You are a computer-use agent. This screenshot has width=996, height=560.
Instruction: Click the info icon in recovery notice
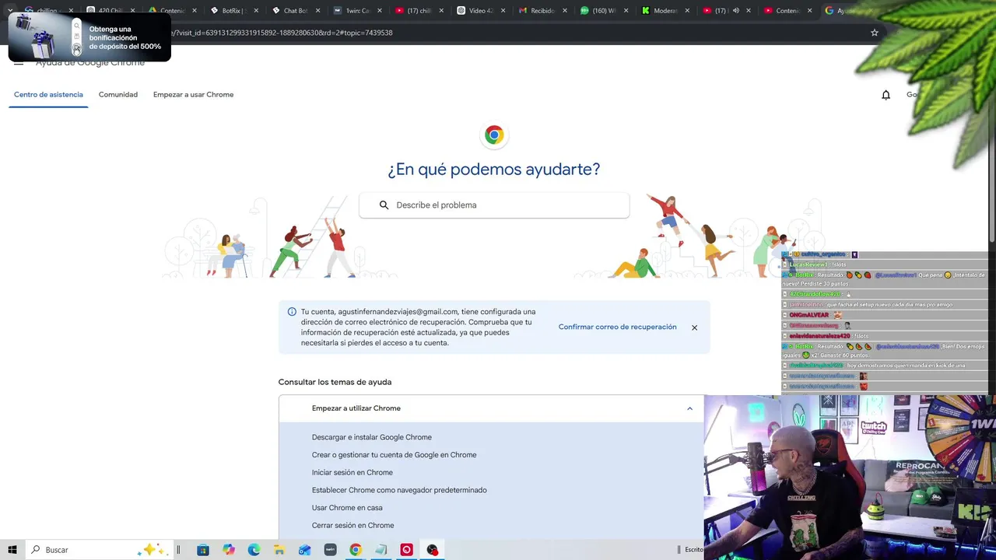tap(292, 312)
